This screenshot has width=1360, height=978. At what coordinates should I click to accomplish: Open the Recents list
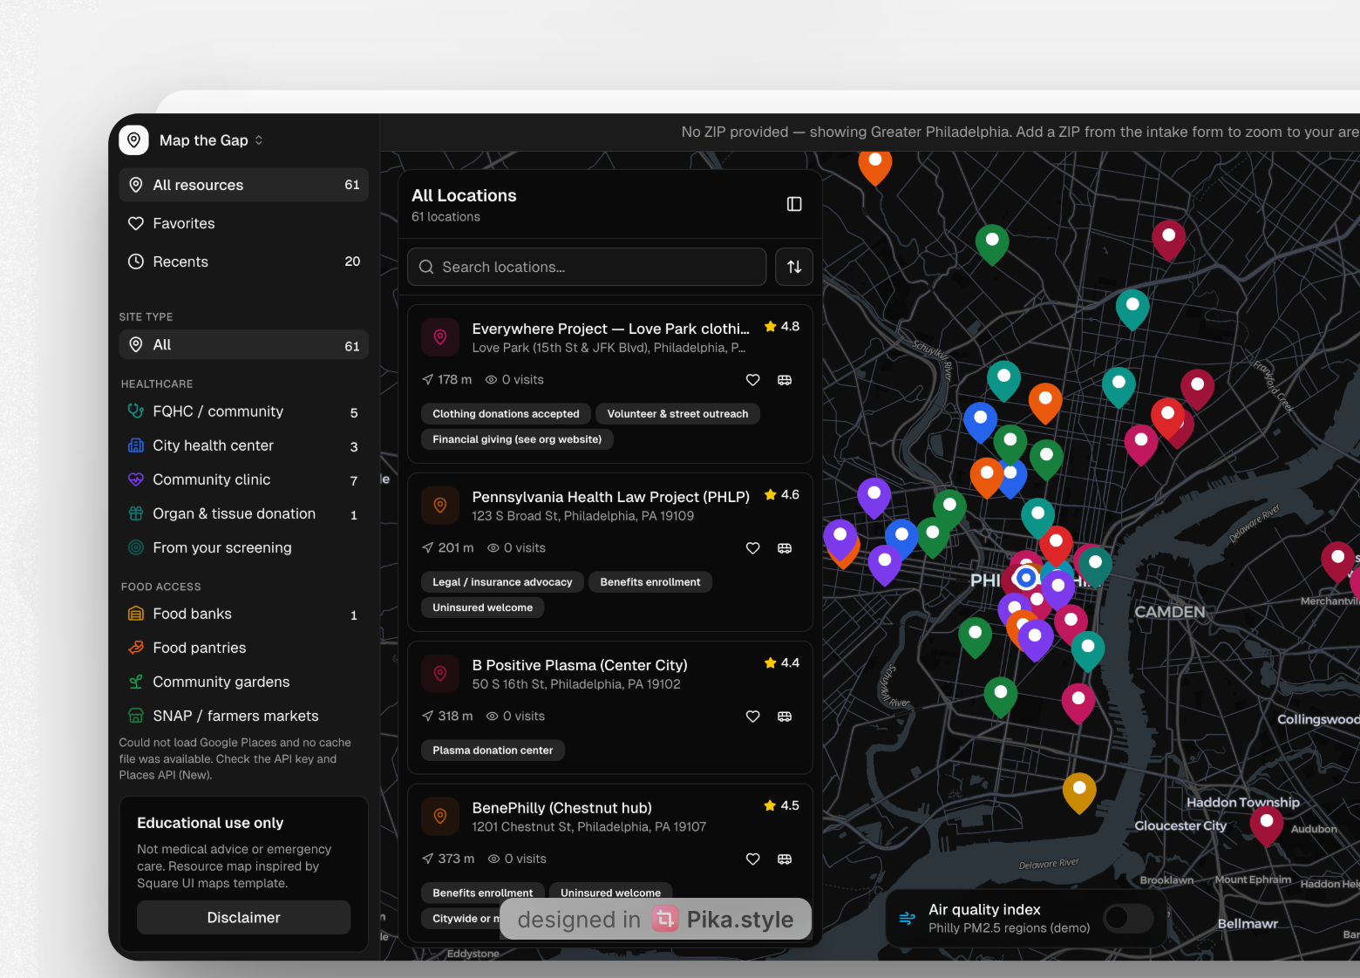[x=243, y=261]
